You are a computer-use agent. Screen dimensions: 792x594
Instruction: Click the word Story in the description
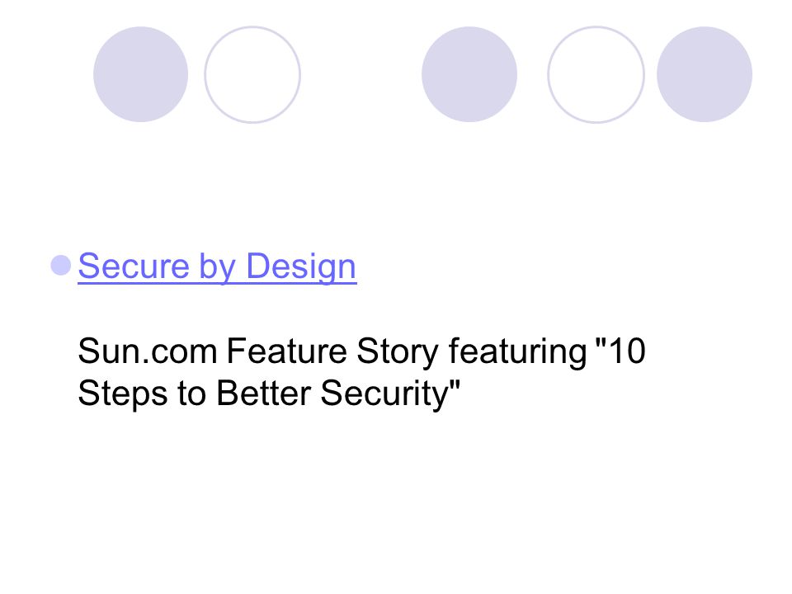[398, 352]
